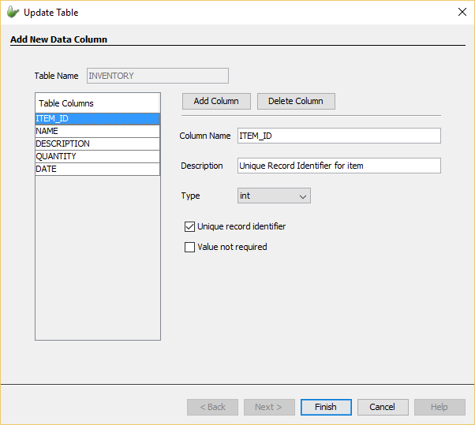Close the Update Table dialog
This screenshot has width=475, height=425.
tap(462, 13)
